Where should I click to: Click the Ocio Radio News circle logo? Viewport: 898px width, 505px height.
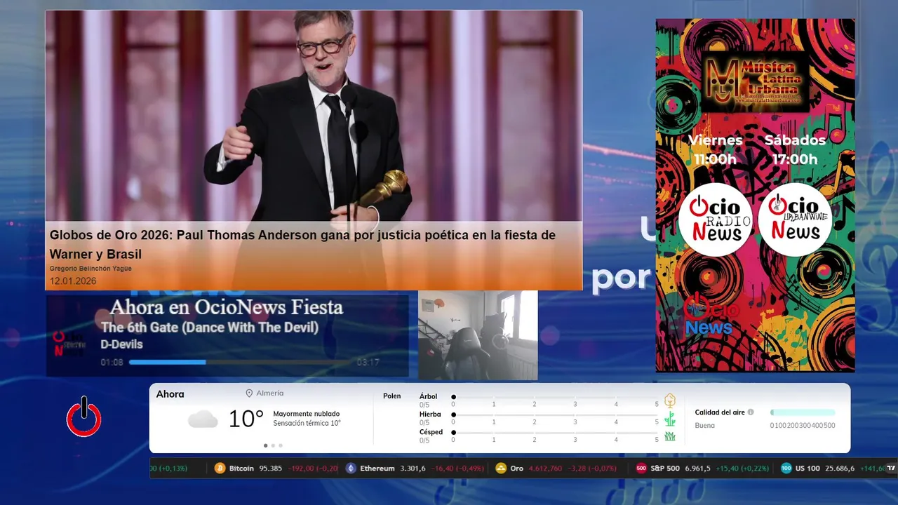[715, 220]
